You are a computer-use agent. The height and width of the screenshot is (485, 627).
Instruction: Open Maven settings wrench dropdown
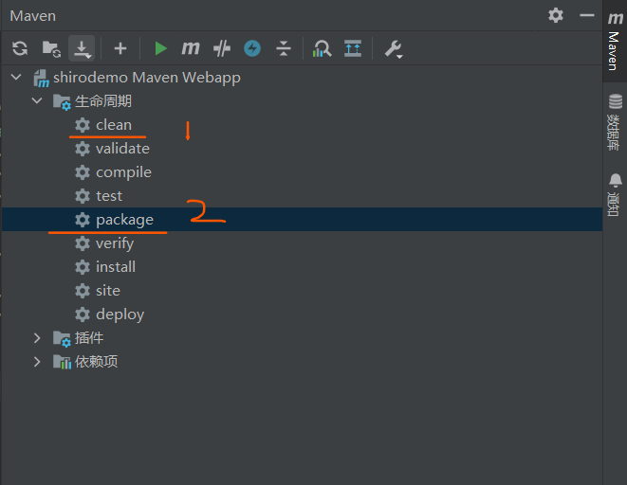point(393,48)
